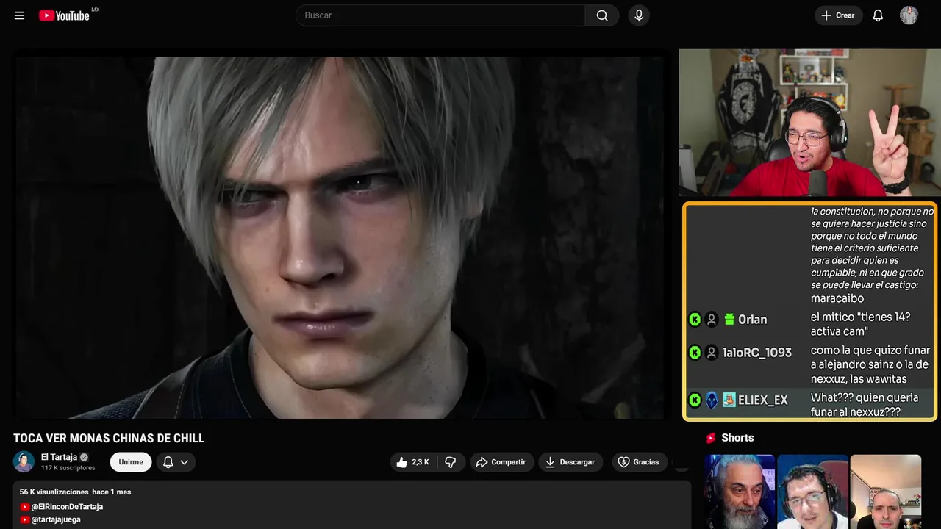Click the Orlan username in chat
Screen dimensions: 941x529
pos(752,320)
